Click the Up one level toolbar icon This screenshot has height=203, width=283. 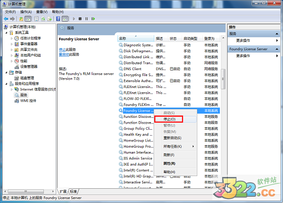click(x=21, y=19)
